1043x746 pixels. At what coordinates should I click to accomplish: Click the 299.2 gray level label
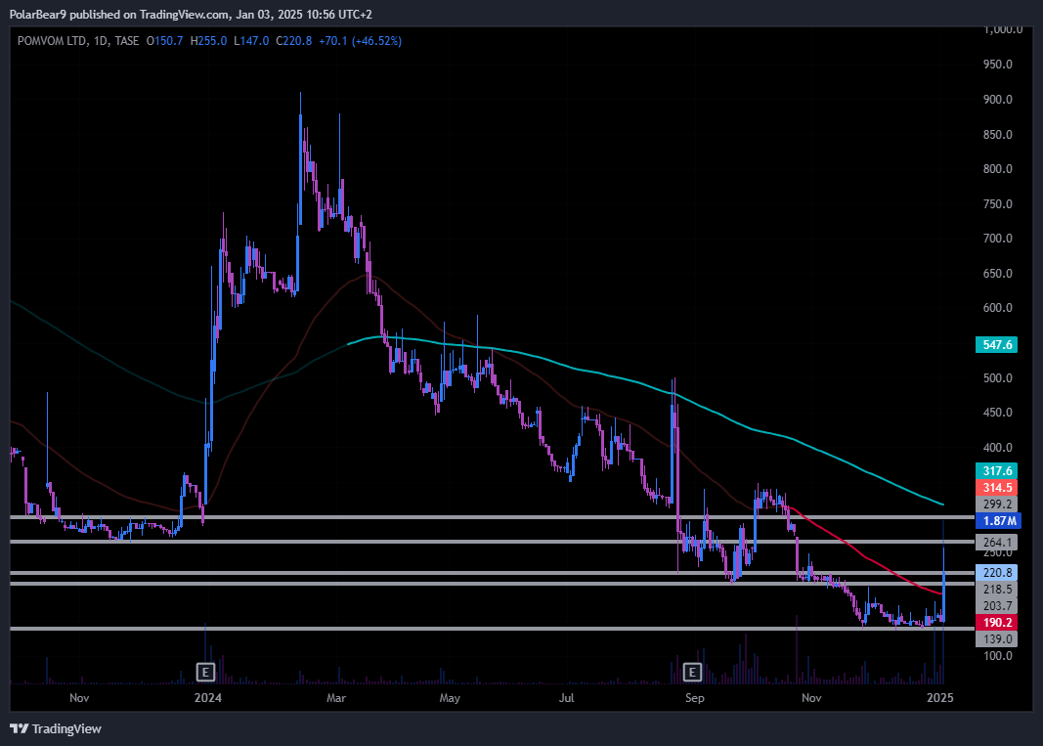click(x=996, y=504)
